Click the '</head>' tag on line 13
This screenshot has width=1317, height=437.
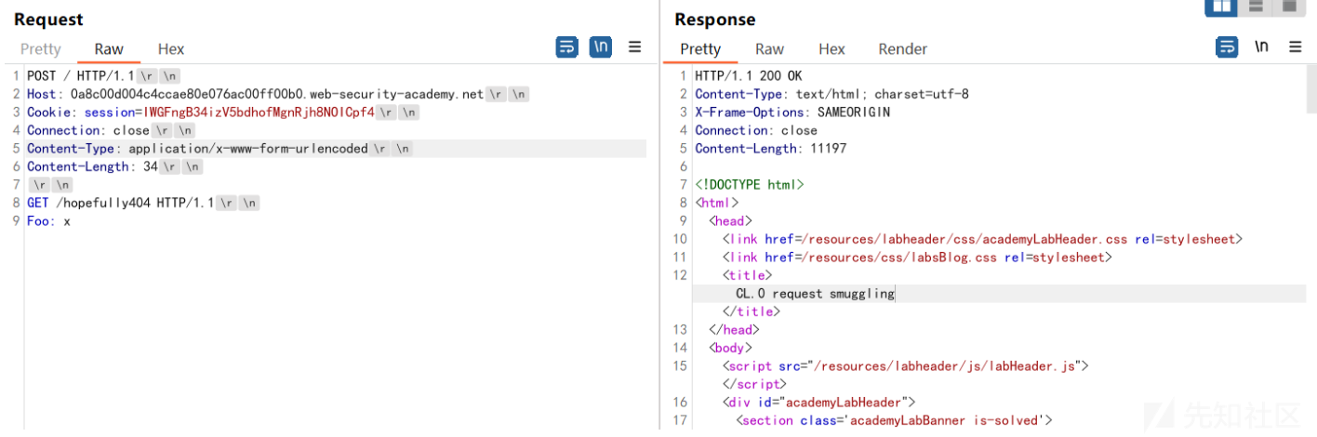pos(734,330)
